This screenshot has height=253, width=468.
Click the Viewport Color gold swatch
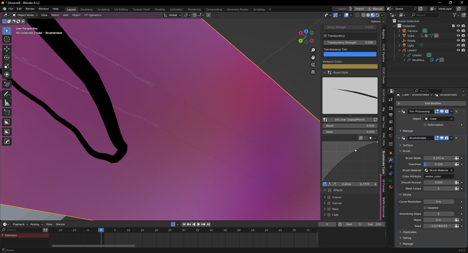[350, 67]
